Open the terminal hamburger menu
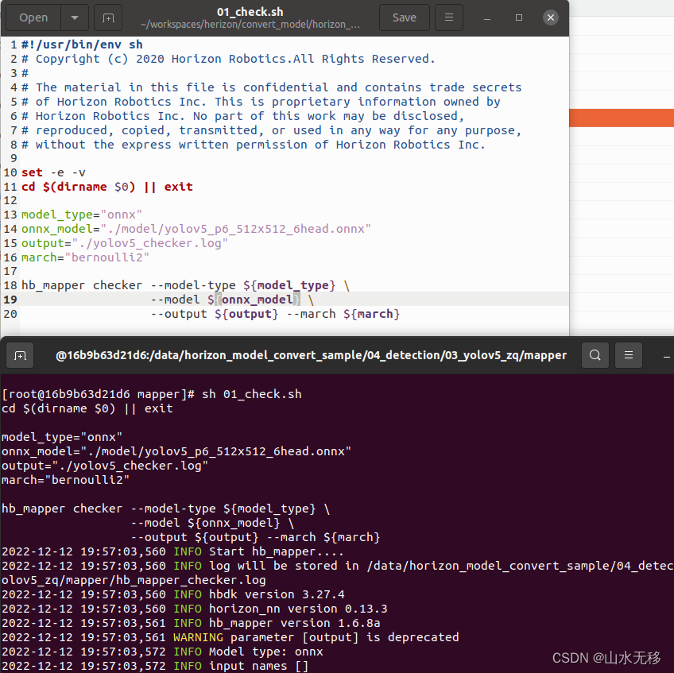This screenshot has height=673, width=674. click(x=628, y=355)
